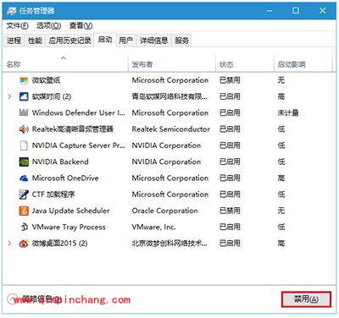Screen dimensions: 339x318
Task: Collapse to 简略信息 view
Action: 33,299
